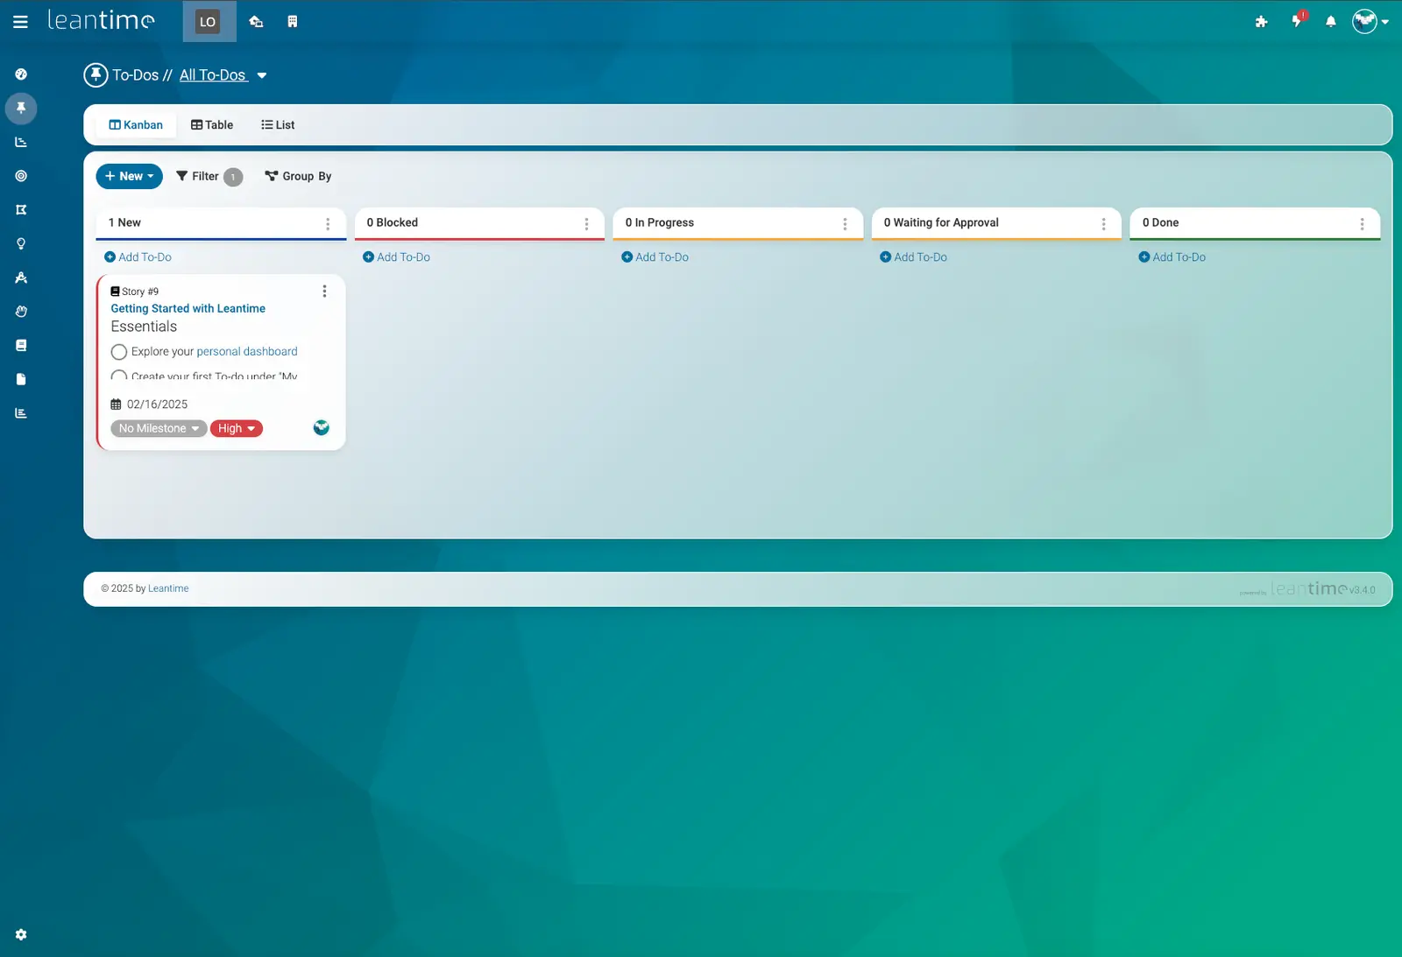
Task: Click the Essentials heading in the card
Action: pos(144,327)
